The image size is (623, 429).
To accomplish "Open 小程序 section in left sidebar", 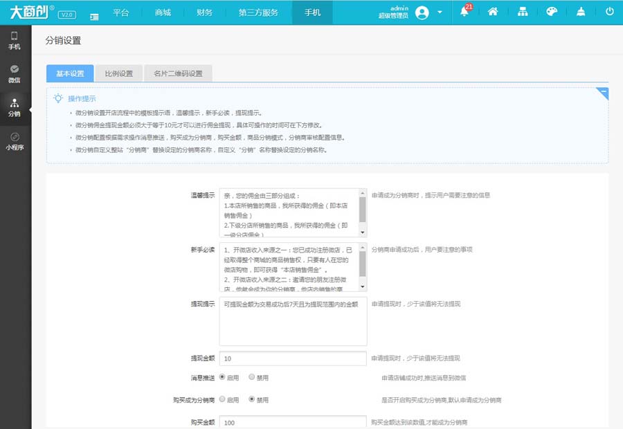I will click(x=15, y=141).
